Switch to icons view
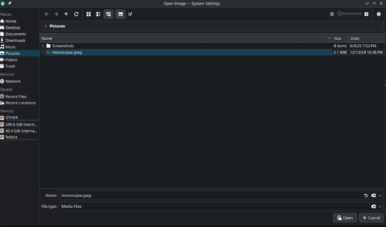Image resolution: width=386 pixels, height=227 pixels. tap(89, 14)
